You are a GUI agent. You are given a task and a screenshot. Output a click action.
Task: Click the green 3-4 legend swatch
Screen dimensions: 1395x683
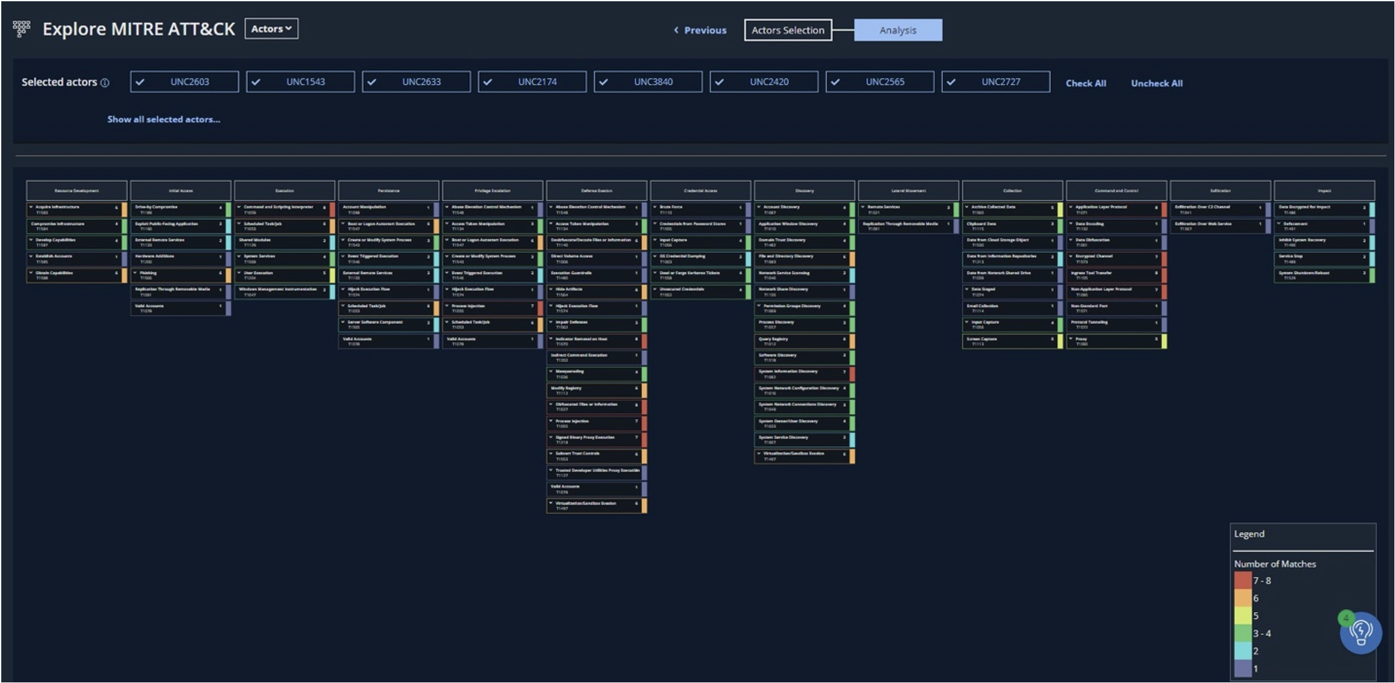(1242, 633)
